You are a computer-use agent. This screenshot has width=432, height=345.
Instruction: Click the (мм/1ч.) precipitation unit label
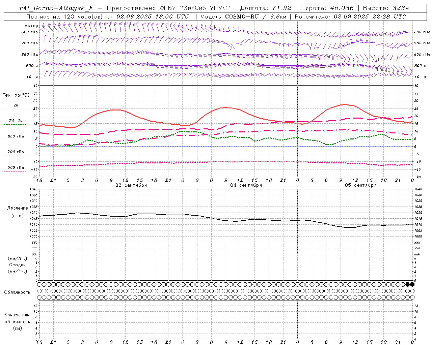(18, 271)
